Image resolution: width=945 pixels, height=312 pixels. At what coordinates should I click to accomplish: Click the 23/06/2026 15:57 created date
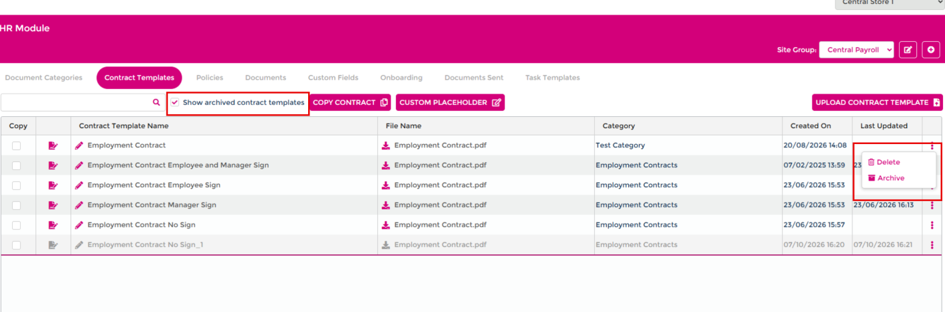coord(815,225)
